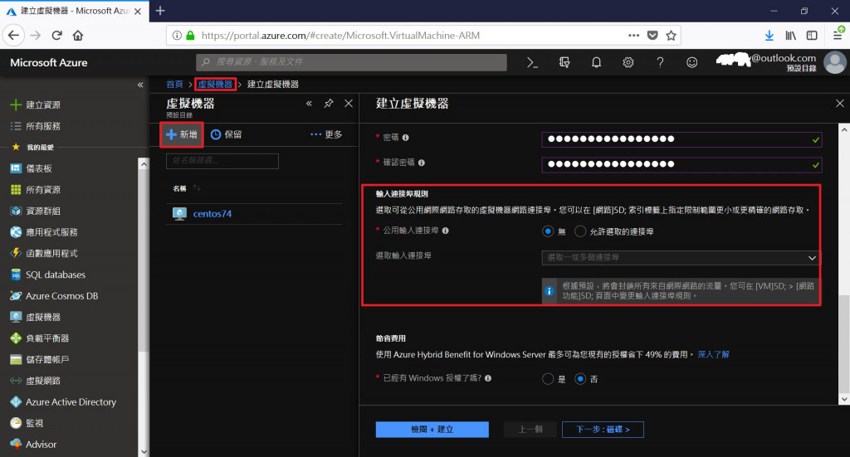Open 選取輸入連接埠 dropdown
This screenshot has width=850, height=457.
click(681, 258)
